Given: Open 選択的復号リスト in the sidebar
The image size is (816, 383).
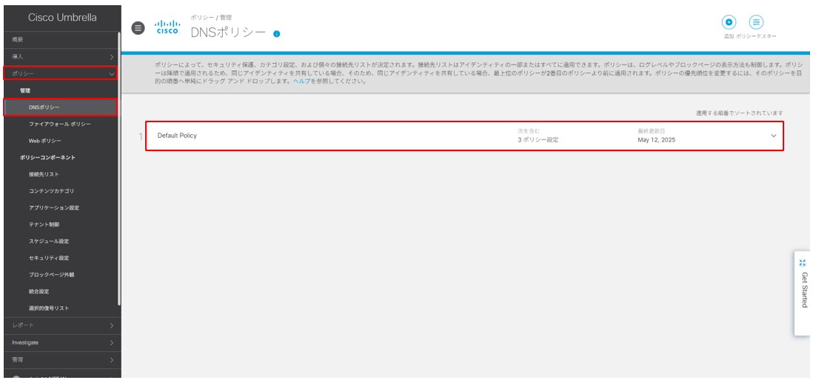Looking at the screenshot, I should point(49,308).
